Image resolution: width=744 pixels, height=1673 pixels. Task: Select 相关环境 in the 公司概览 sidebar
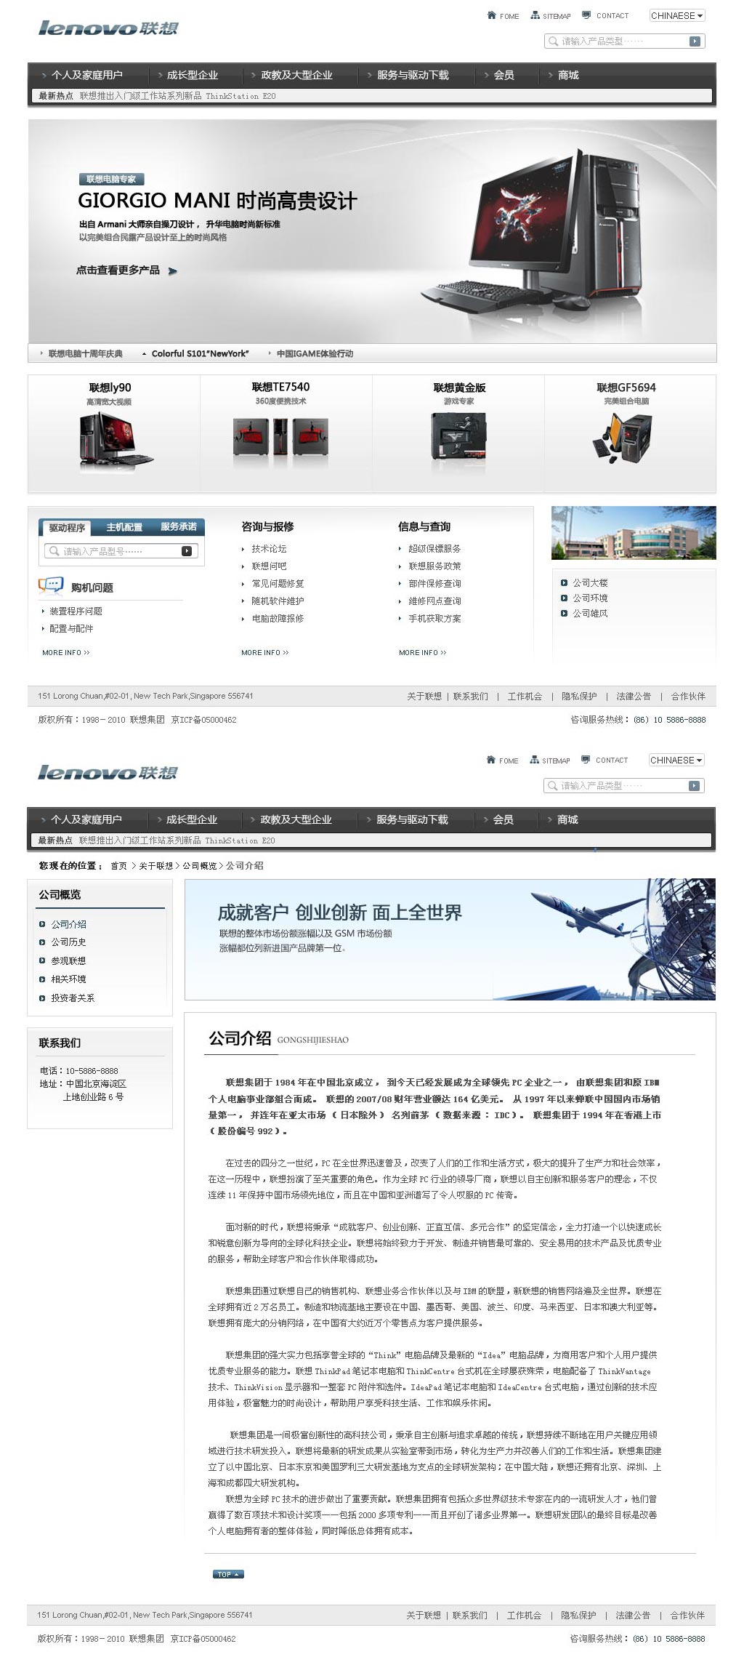point(68,979)
